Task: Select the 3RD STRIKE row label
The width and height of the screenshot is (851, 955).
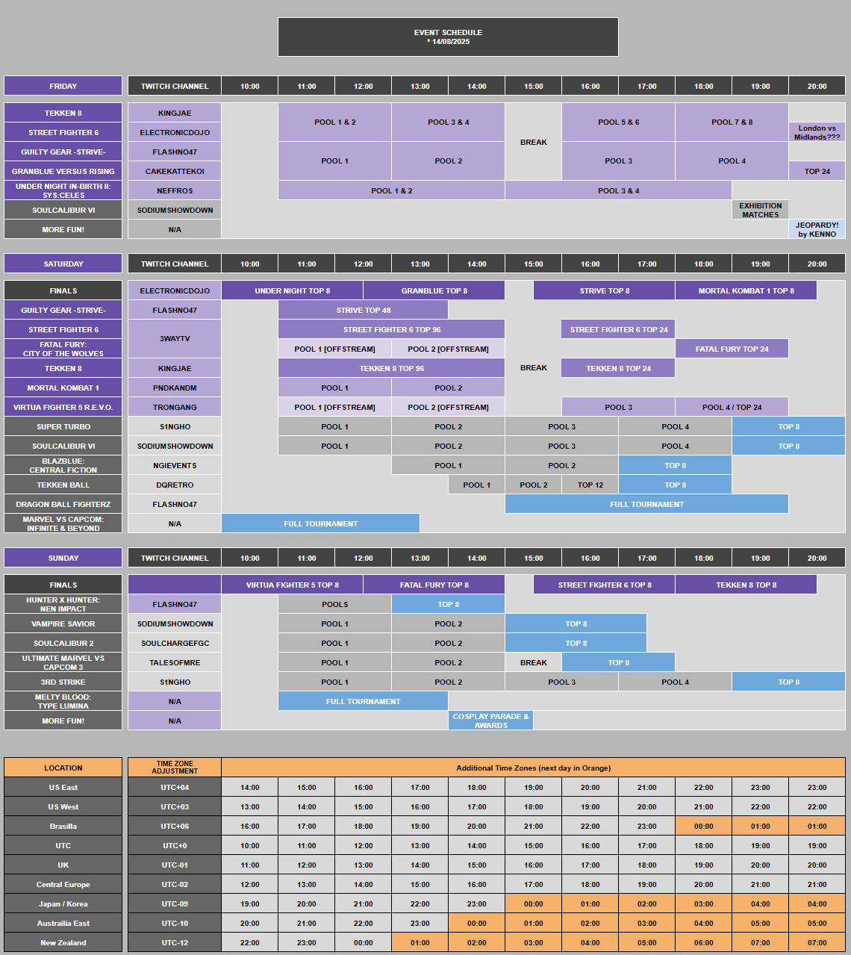Action: click(x=63, y=682)
